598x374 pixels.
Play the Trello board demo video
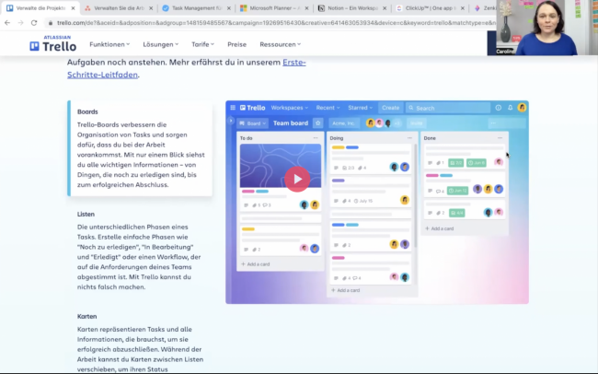(297, 179)
